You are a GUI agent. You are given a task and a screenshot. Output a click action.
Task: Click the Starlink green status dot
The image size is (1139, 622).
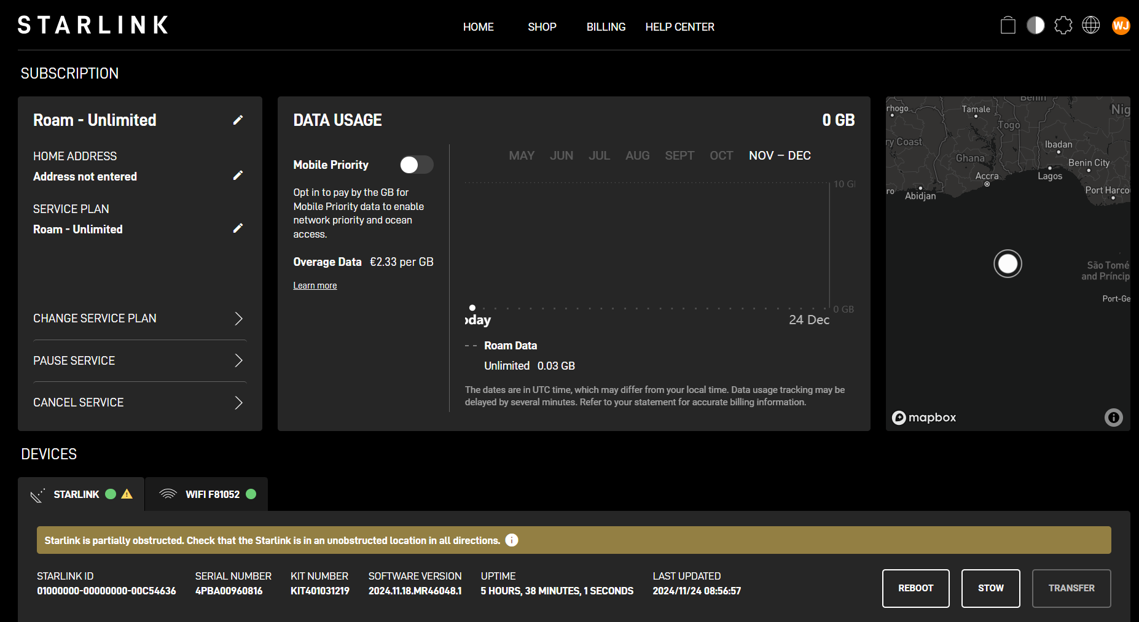(111, 494)
